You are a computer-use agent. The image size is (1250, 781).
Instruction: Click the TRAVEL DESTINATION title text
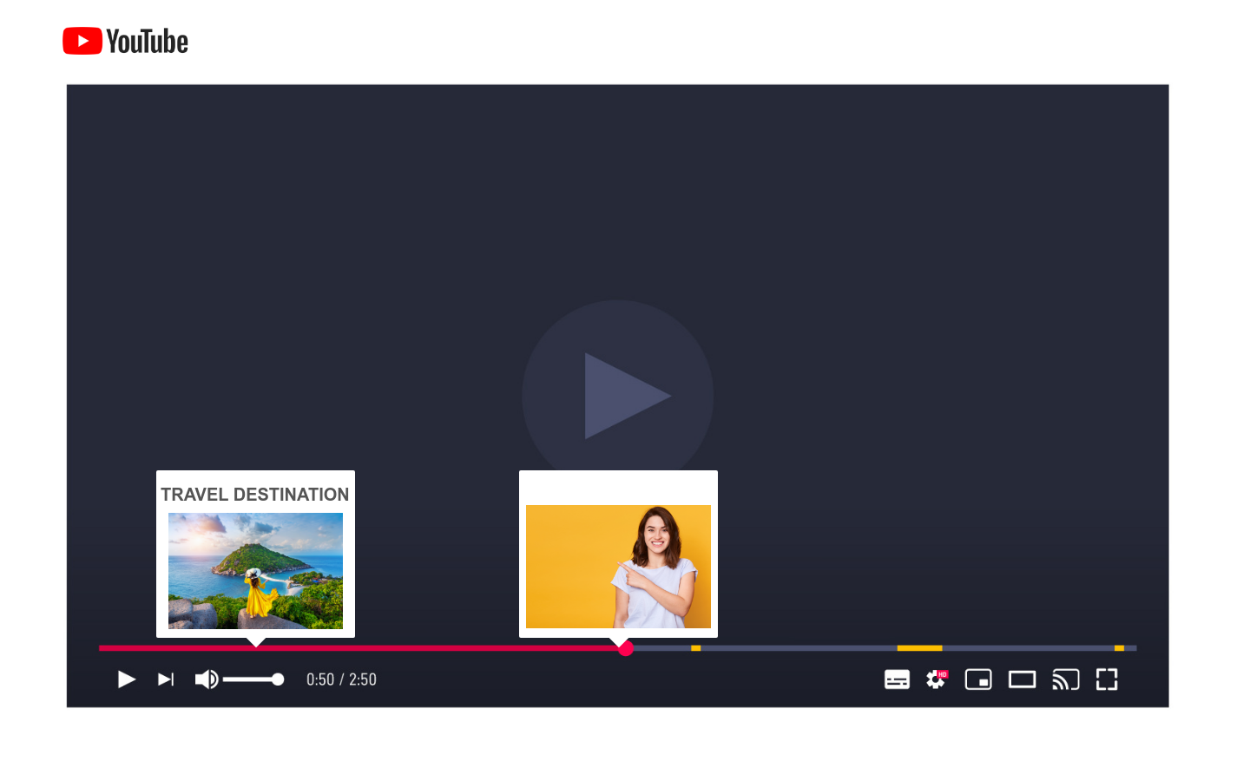coord(255,495)
